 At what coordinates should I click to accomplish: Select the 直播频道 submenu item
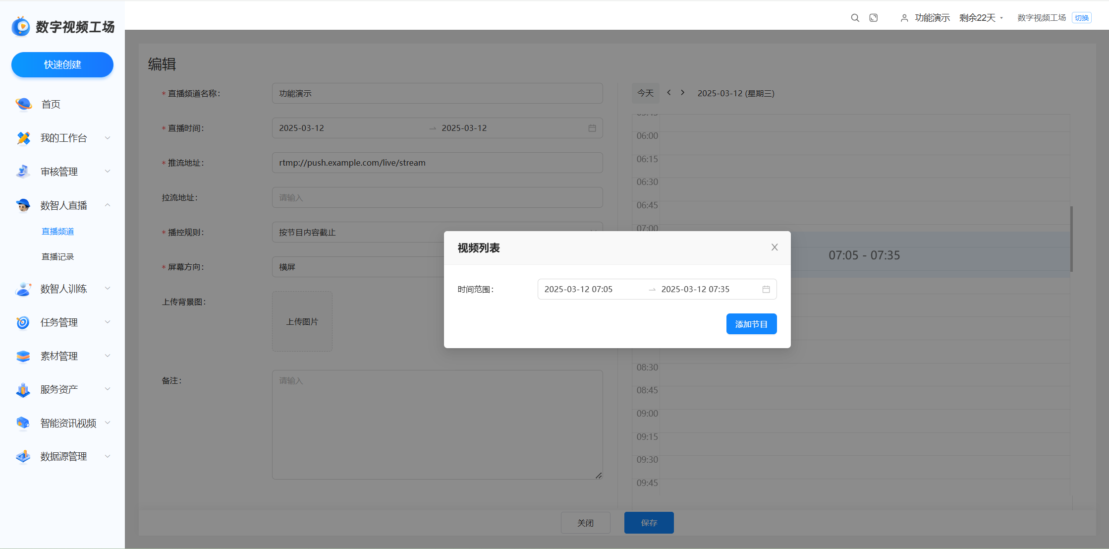point(58,232)
